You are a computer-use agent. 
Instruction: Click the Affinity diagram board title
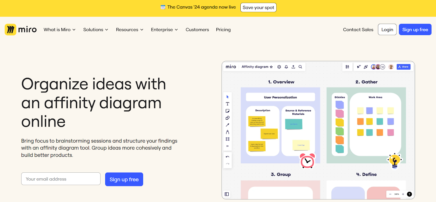click(255, 67)
